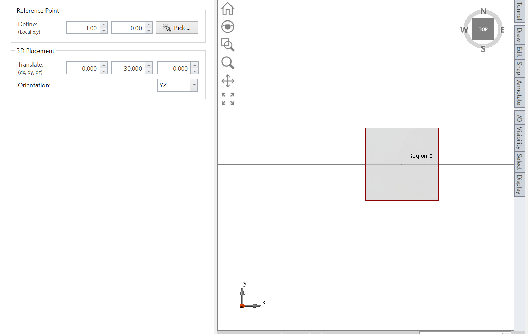The height and width of the screenshot is (334, 528).
Task: Click the zoom extents icon
Action: pos(227,99)
